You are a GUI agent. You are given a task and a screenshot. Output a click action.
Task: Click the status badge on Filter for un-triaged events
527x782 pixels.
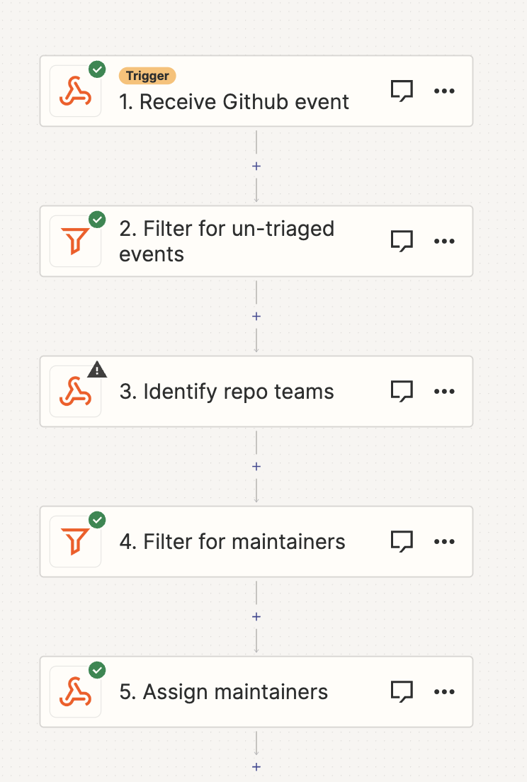click(96, 218)
